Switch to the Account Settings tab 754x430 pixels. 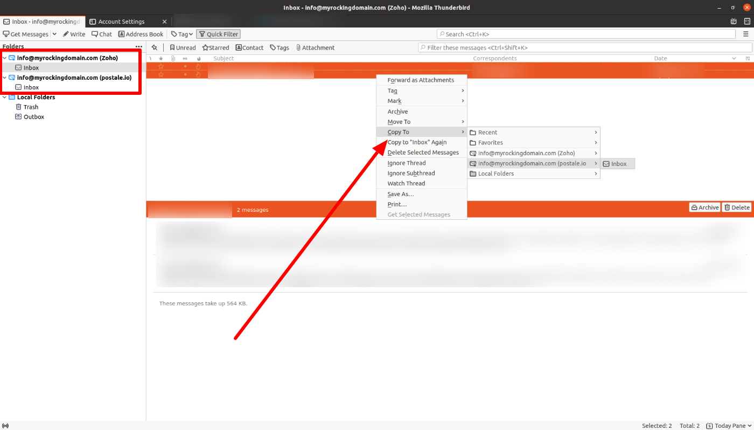click(x=121, y=22)
